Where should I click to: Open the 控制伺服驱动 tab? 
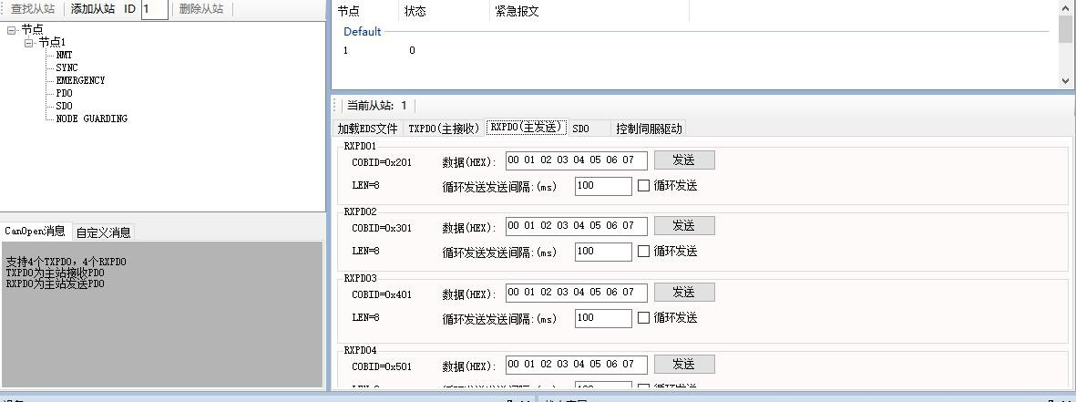pyautogui.click(x=648, y=129)
